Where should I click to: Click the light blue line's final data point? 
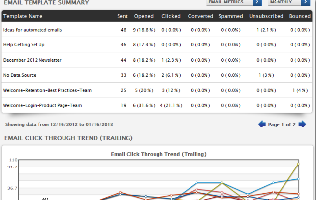[298, 179]
